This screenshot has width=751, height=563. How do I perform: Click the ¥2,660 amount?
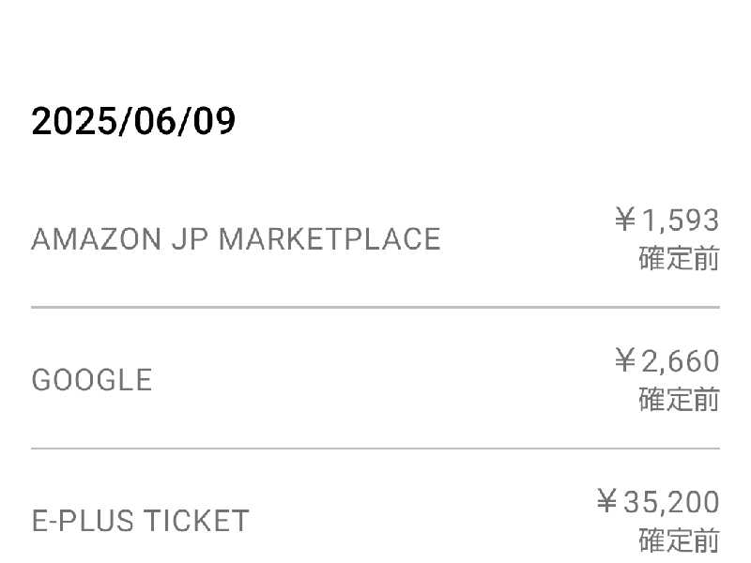point(667,361)
